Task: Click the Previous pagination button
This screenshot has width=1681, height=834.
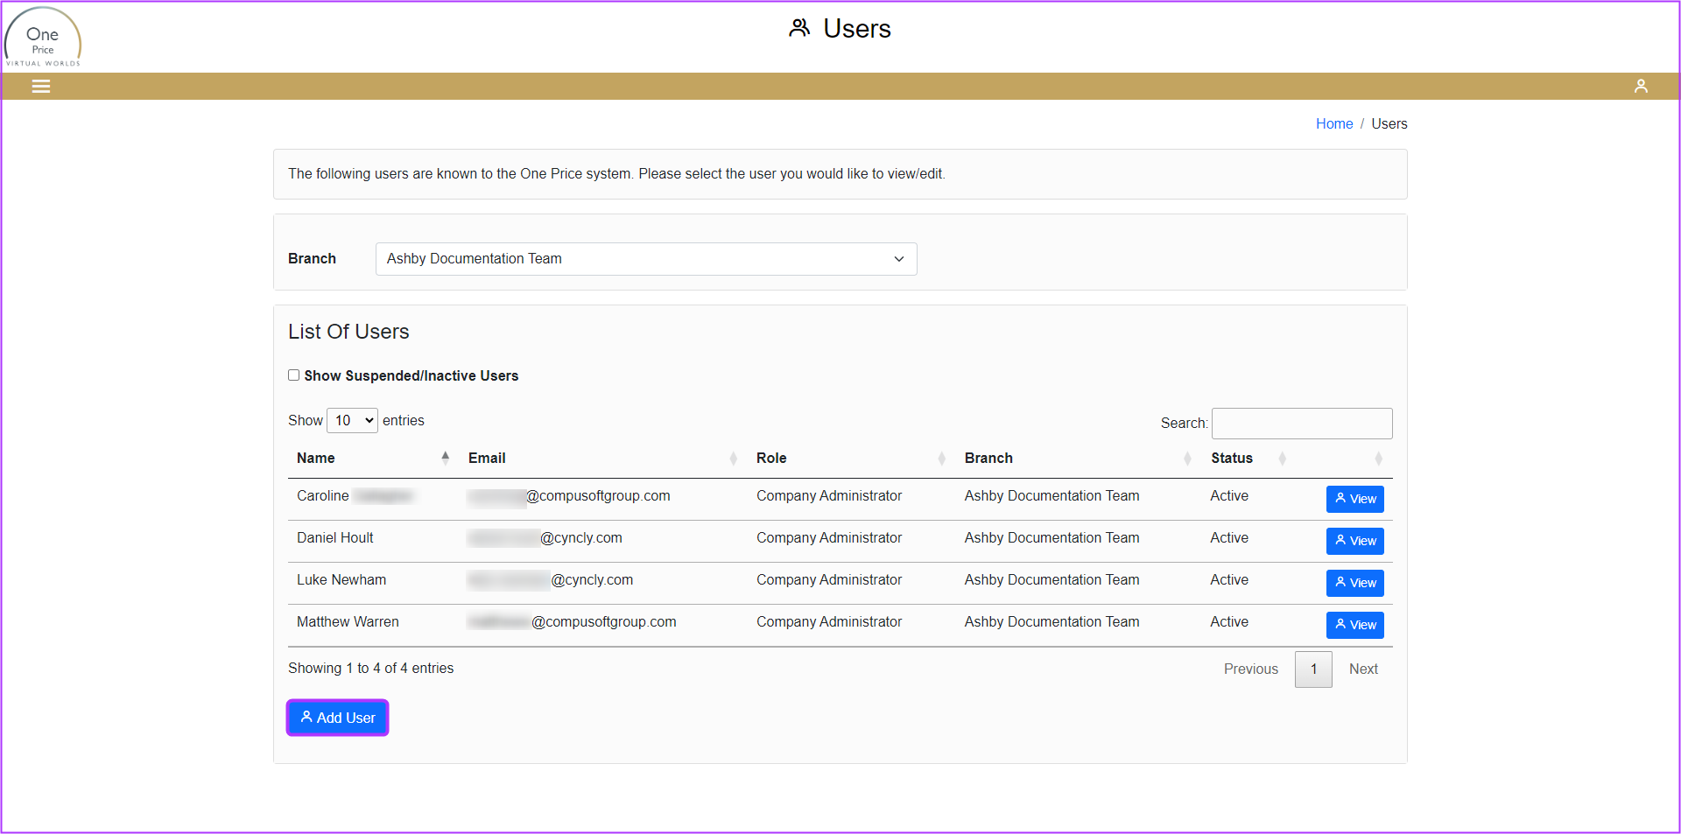Action: tap(1250, 669)
